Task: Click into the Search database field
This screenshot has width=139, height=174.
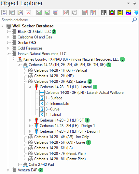Action: click(x=66, y=20)
